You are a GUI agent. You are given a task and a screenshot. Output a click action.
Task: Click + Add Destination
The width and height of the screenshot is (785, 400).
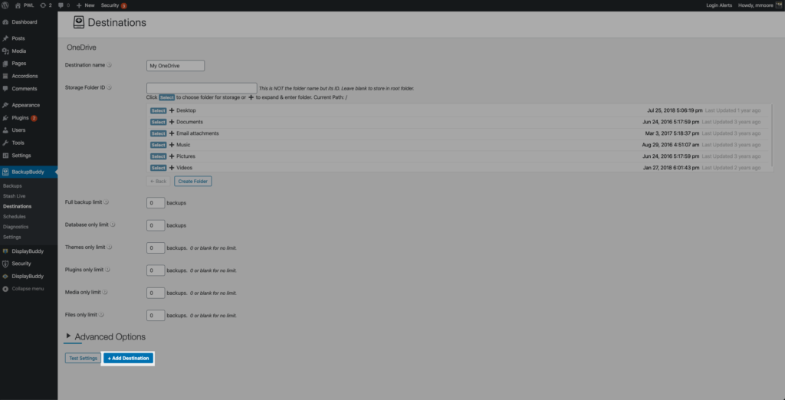click(128, 359)
